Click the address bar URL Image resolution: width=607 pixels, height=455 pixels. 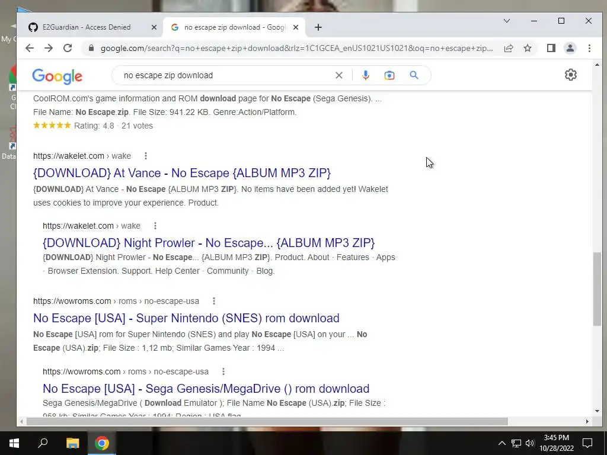pos(296,49)
